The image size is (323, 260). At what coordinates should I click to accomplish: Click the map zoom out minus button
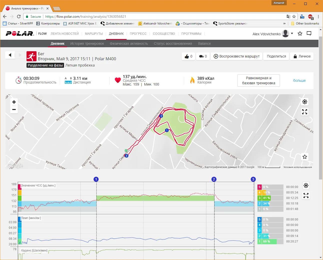14,109
